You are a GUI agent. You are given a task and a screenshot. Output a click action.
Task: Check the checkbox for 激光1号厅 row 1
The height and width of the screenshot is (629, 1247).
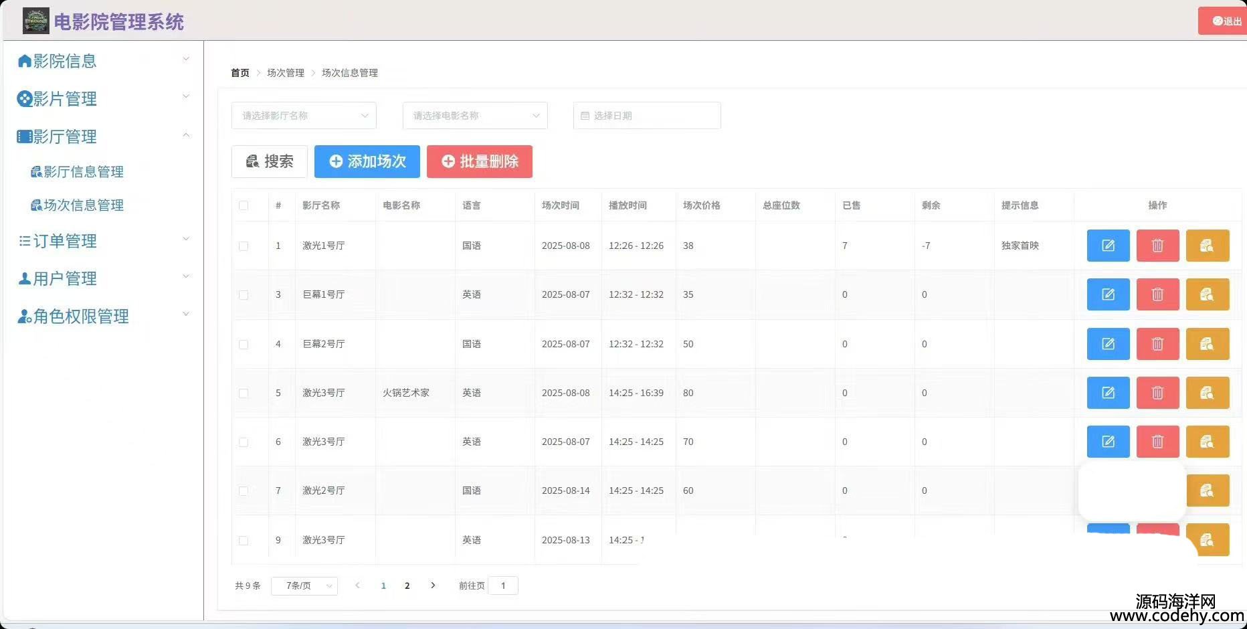click(x=244, y=246)
